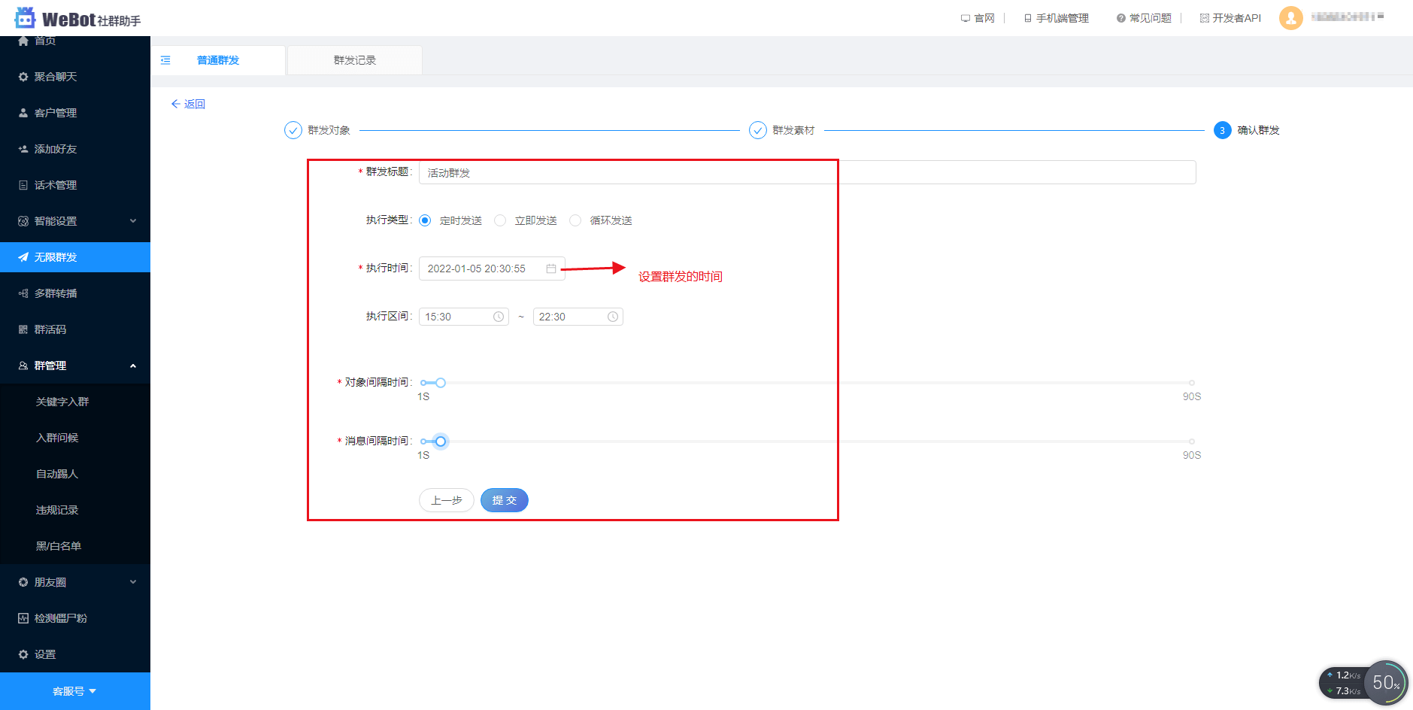Select the 定时发送 radio button
Image resolution: width=1413 pixels, height=710 pixels.
[x=426, y=220]
